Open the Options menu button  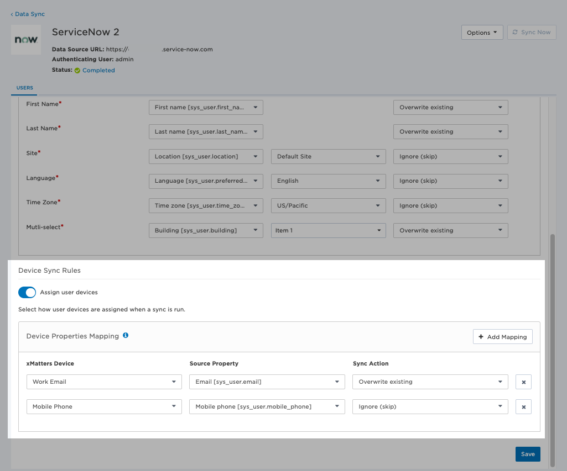click(482, 33)
